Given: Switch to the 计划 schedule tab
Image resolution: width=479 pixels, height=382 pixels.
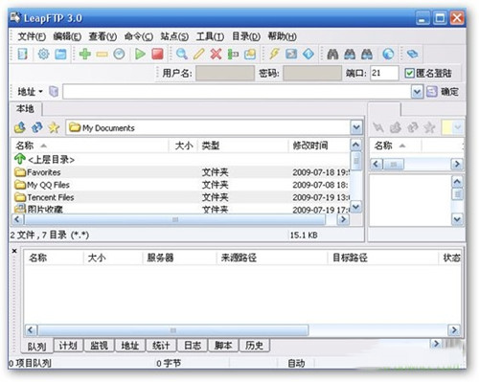Looking at the screenshot, I should 68,346.
